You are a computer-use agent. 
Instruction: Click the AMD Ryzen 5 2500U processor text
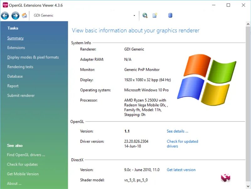tap(146, 107)
